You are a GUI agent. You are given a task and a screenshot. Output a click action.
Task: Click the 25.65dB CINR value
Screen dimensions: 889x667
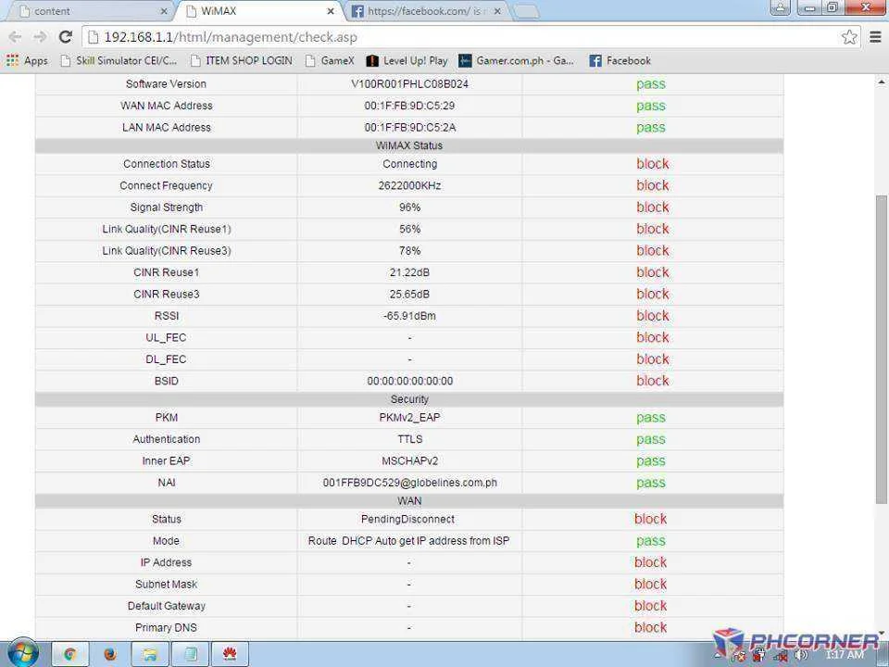tap(409, 295)
